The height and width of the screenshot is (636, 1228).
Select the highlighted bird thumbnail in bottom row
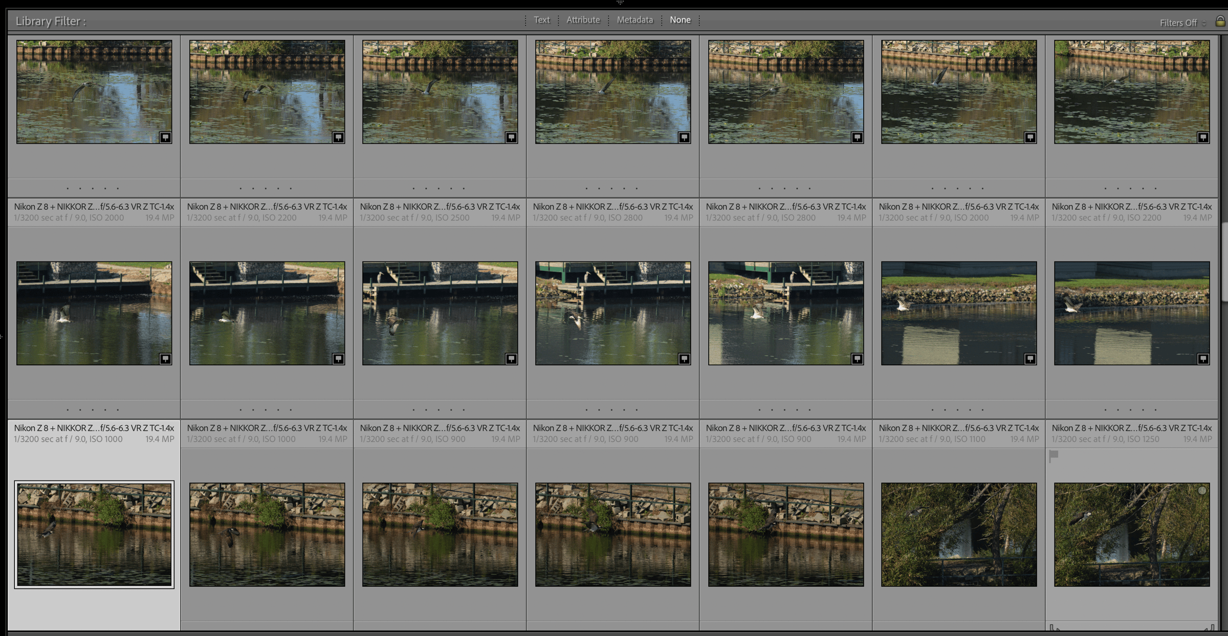pyautogui.click(x=94, y=534)
